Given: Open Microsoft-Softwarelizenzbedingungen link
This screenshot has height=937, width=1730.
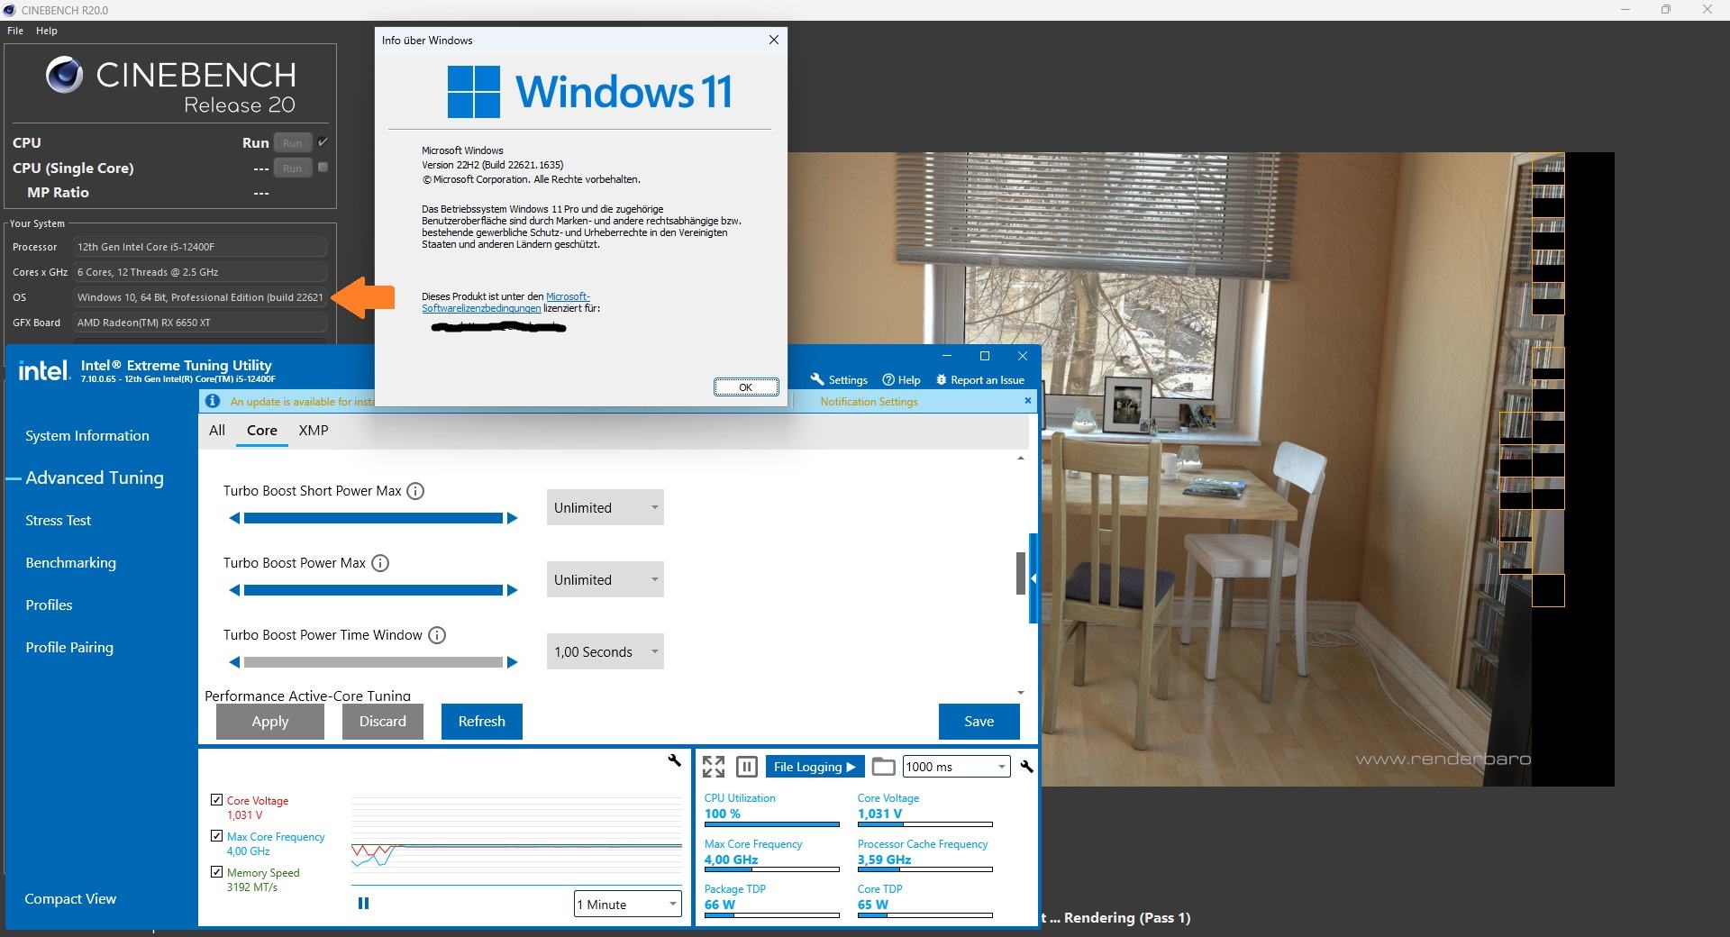Looking at the screenshot, I should [505, 302].
